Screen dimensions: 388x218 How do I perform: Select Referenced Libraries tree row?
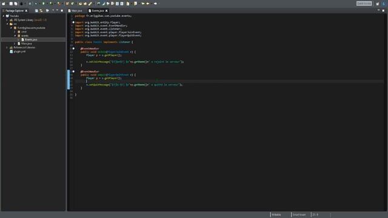24,47
